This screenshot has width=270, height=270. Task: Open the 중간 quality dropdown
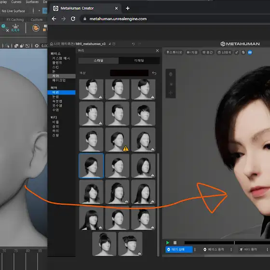pos(207,53)
